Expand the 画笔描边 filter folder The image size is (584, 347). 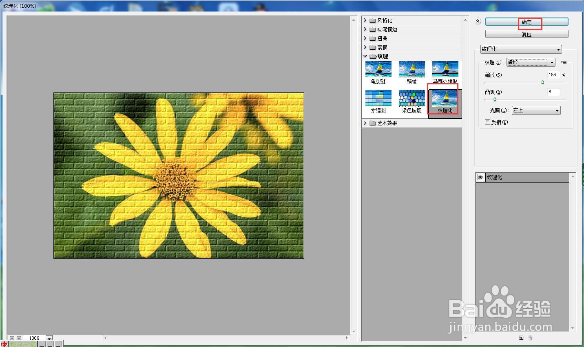[x=365, y=29]
